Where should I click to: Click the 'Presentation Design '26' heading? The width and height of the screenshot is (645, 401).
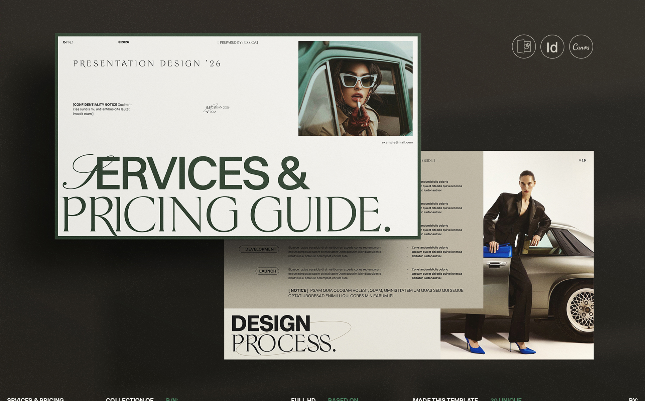tap(147, 63)
